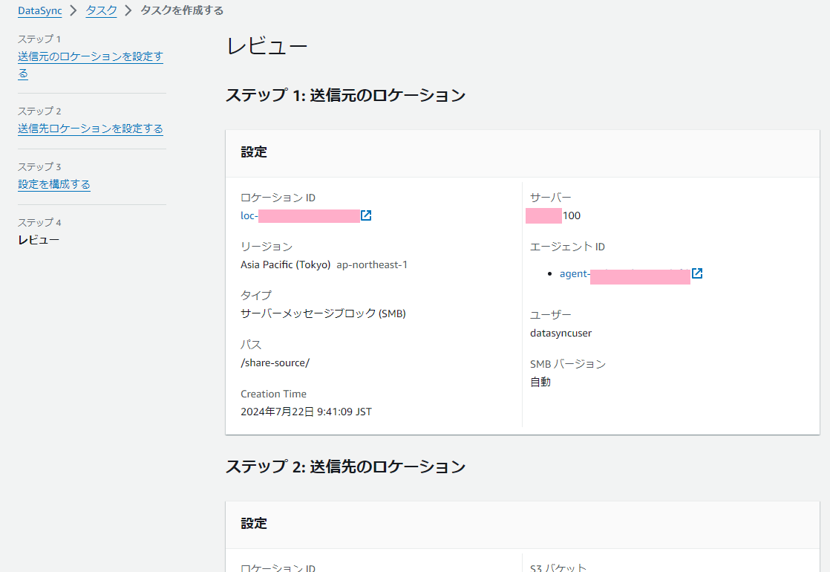This screenshot has width=830, height=572.
Task: Open the DataSync breadcrumb link
Action: coord(39,10)
